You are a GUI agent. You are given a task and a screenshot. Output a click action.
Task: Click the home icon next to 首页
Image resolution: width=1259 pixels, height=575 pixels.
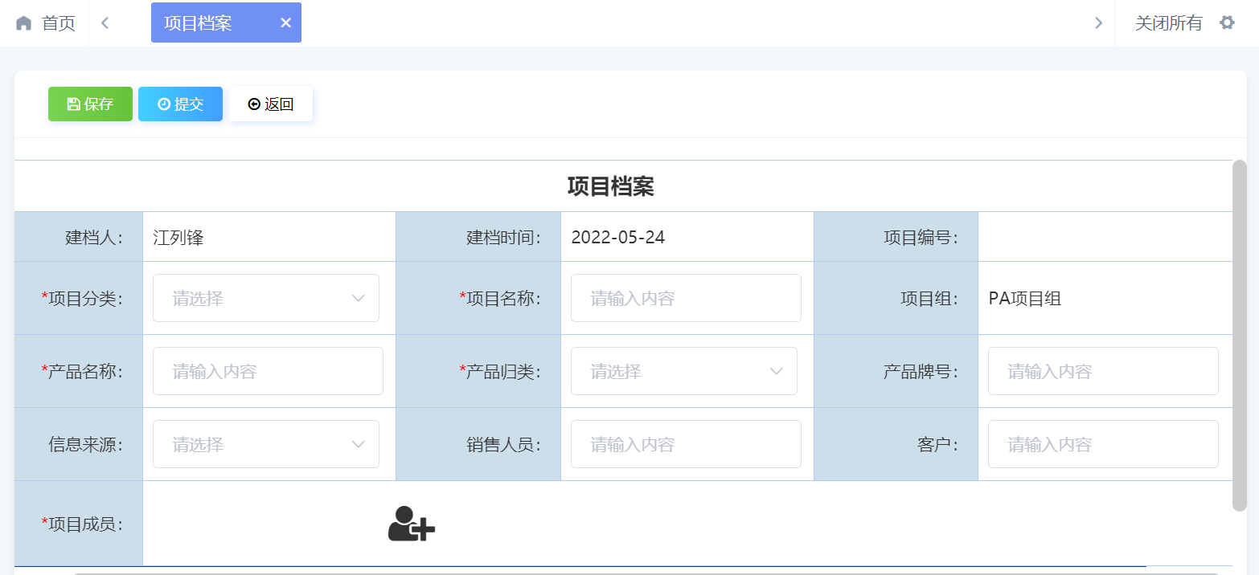(x=23, y=22)
